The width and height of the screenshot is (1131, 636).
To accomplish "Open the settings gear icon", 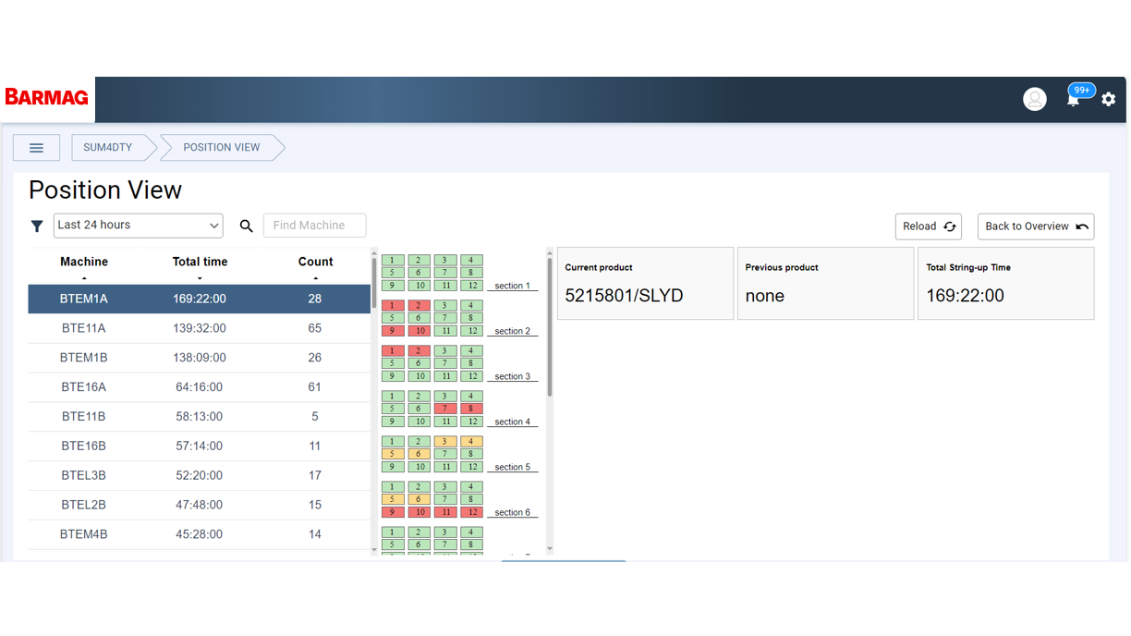I will (x=1109, y=99).
